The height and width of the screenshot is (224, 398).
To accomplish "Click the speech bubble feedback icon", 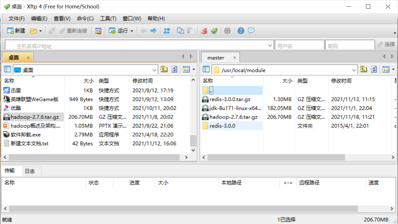I will [251, 31].
